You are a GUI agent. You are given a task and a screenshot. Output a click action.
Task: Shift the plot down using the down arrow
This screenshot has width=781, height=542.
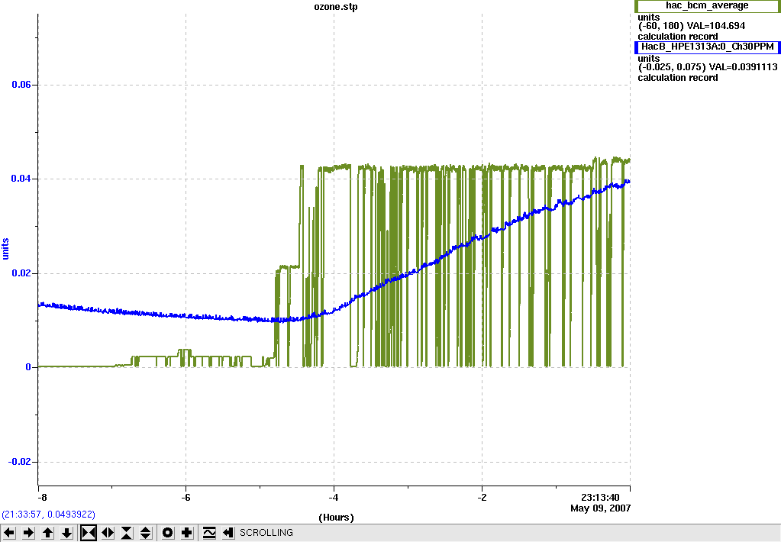[66, 533]
